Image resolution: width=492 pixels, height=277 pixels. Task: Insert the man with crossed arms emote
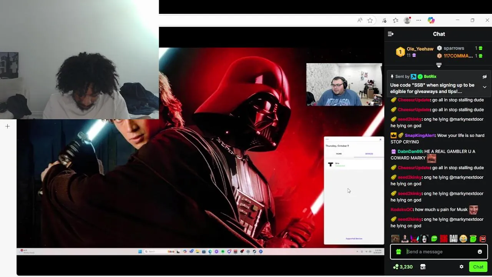pos(405,239)
